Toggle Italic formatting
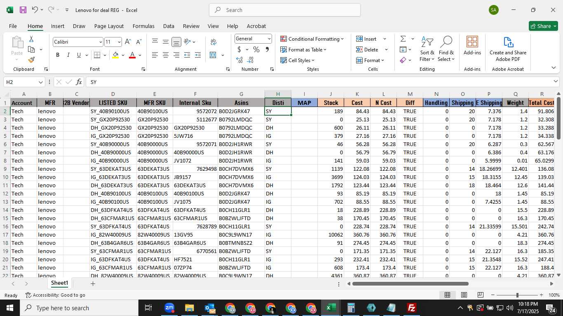Image resolution: width=563 pixels, height=316 pixels. [68, 55]
